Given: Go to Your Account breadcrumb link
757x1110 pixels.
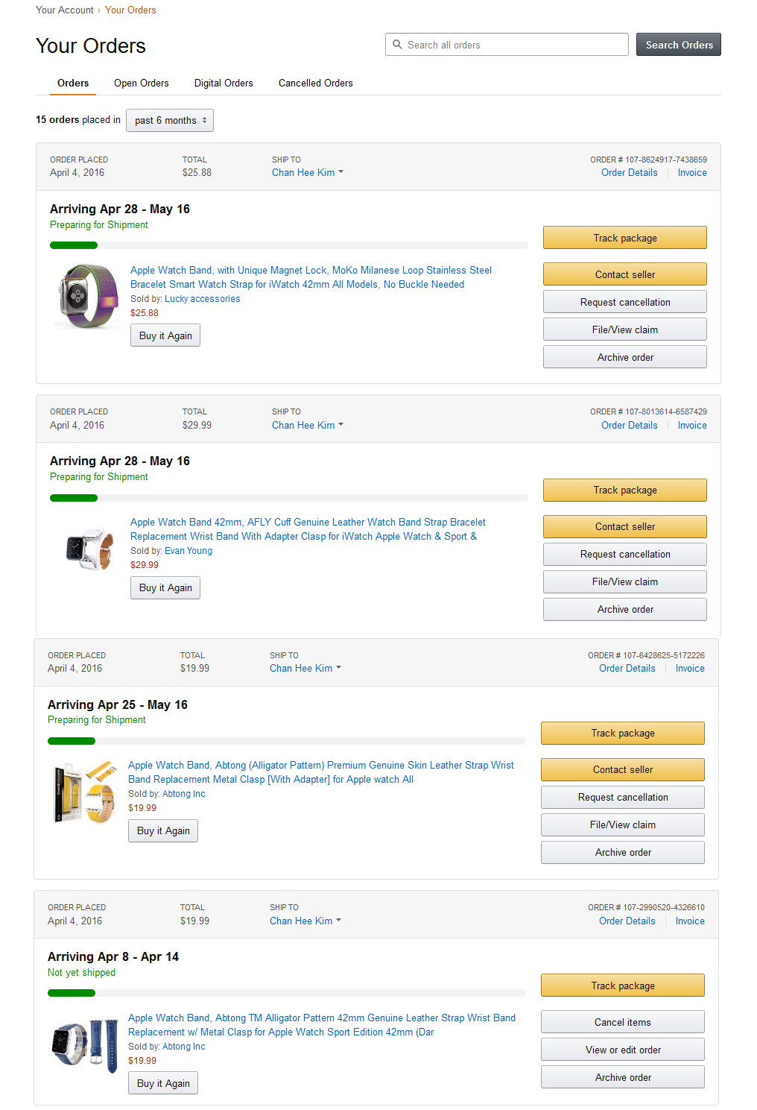Looking at the screenshot, I should click(x=65, y=10).
